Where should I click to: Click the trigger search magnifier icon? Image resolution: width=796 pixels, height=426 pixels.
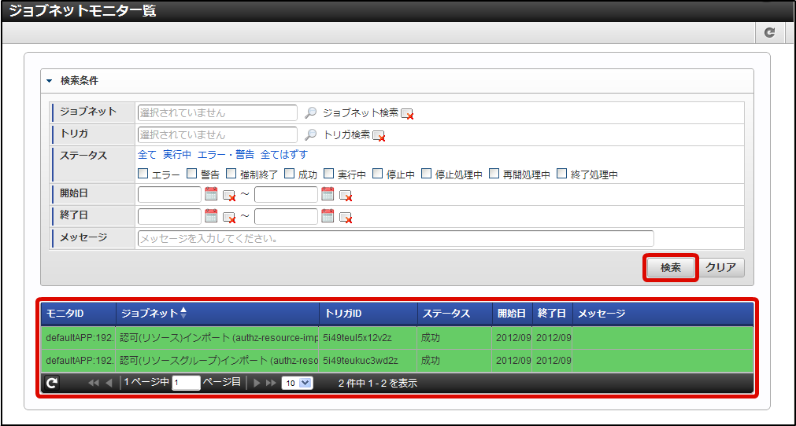pos(311,135)
